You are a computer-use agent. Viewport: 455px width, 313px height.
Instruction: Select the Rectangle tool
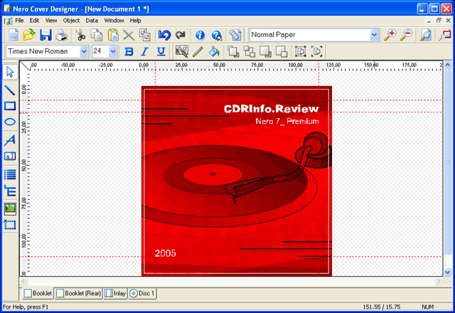(x=10, y=106)
